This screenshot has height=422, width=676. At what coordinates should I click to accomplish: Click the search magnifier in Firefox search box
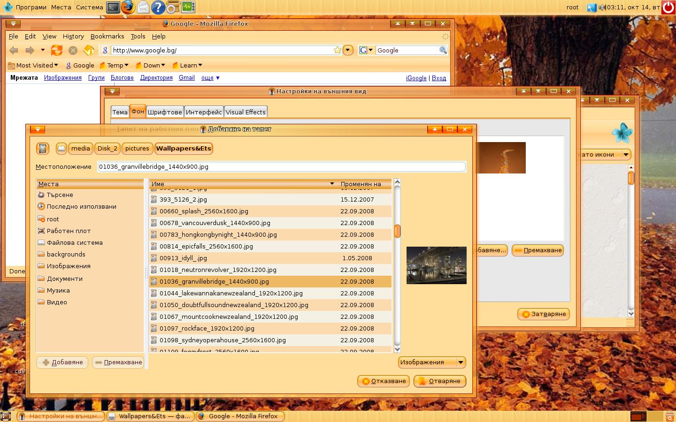[443, 50]
